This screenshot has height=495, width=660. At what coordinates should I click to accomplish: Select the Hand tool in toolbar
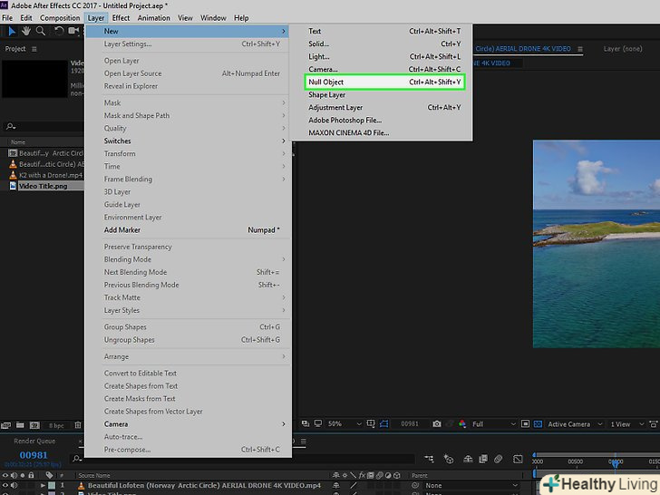click(x=24, y=32)
